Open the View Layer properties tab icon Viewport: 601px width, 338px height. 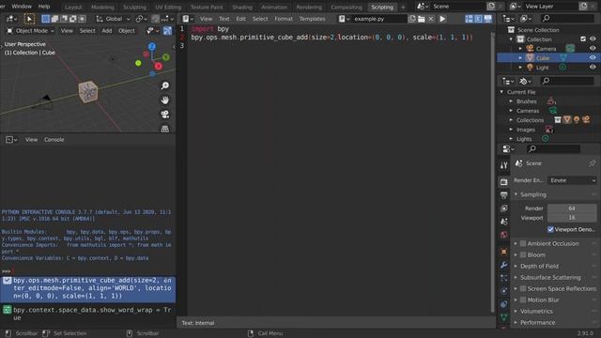(503, 208)
